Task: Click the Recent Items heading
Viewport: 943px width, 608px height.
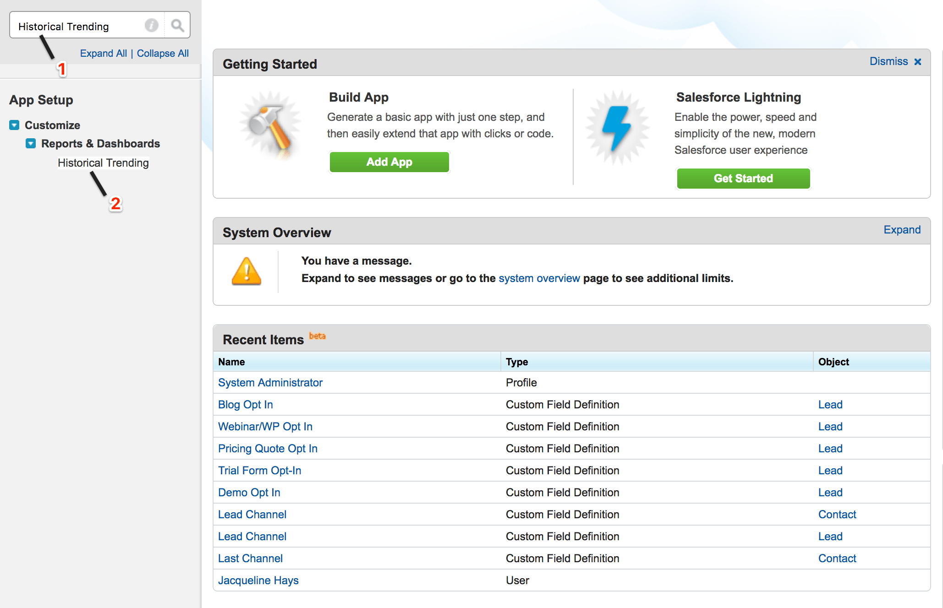Action: coord(263,339)
